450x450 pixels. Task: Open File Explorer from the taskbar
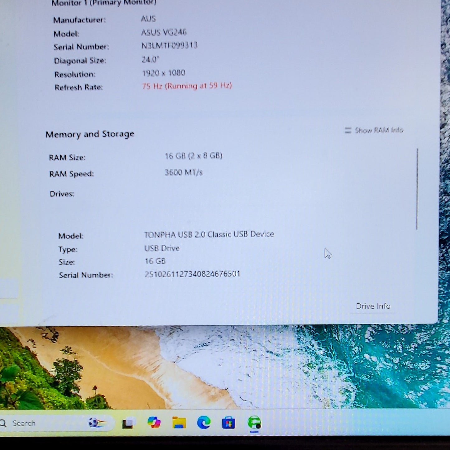click(179, 423)
